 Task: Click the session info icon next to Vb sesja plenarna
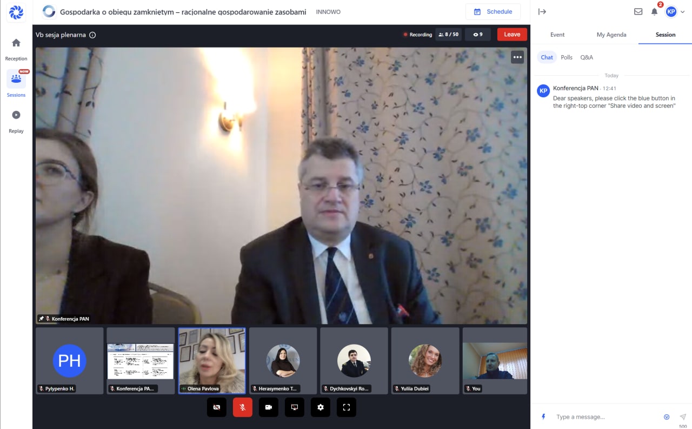pos(92,35)
